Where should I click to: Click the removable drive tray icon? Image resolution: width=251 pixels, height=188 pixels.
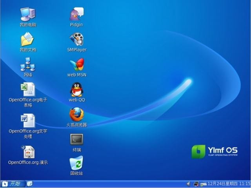[x=203, y=184]
